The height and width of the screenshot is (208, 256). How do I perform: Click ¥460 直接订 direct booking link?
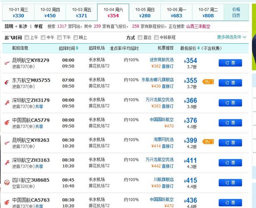(x=162, y=186)
